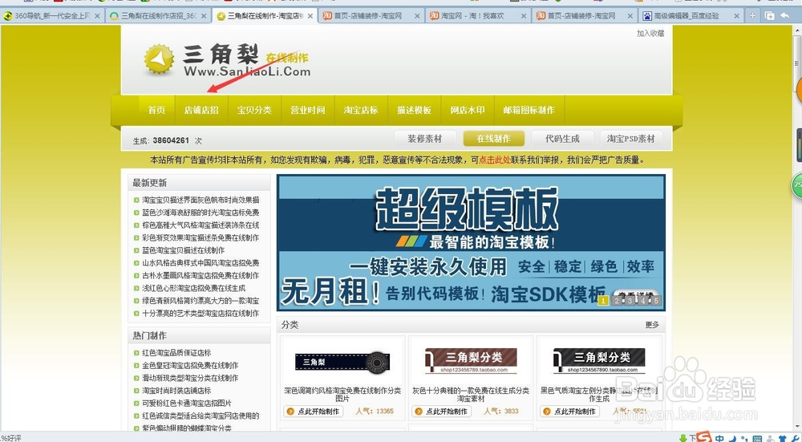Open the 首页 navigation menu item
This screenshot has height=442, width=802.
click(156, 110)
